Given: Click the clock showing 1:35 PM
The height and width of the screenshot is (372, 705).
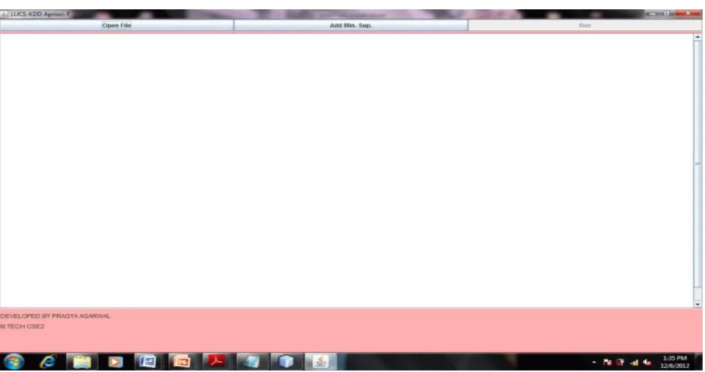Looking at the screenshot, I should (x=675, y=362).
